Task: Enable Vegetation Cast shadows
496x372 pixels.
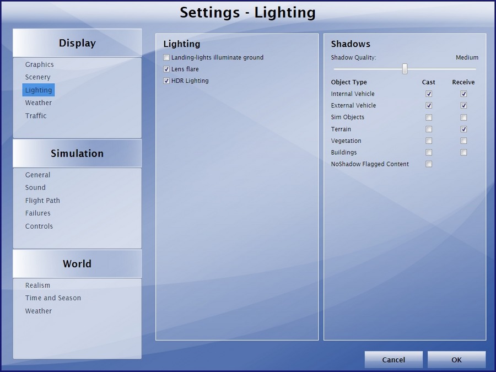Action: (429, 141)
